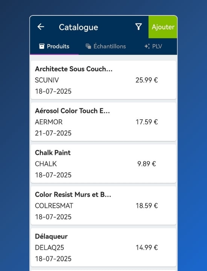Open the Chalk Paint product card
Viewport: 207px width, 271px height.
tap(103, 163)
